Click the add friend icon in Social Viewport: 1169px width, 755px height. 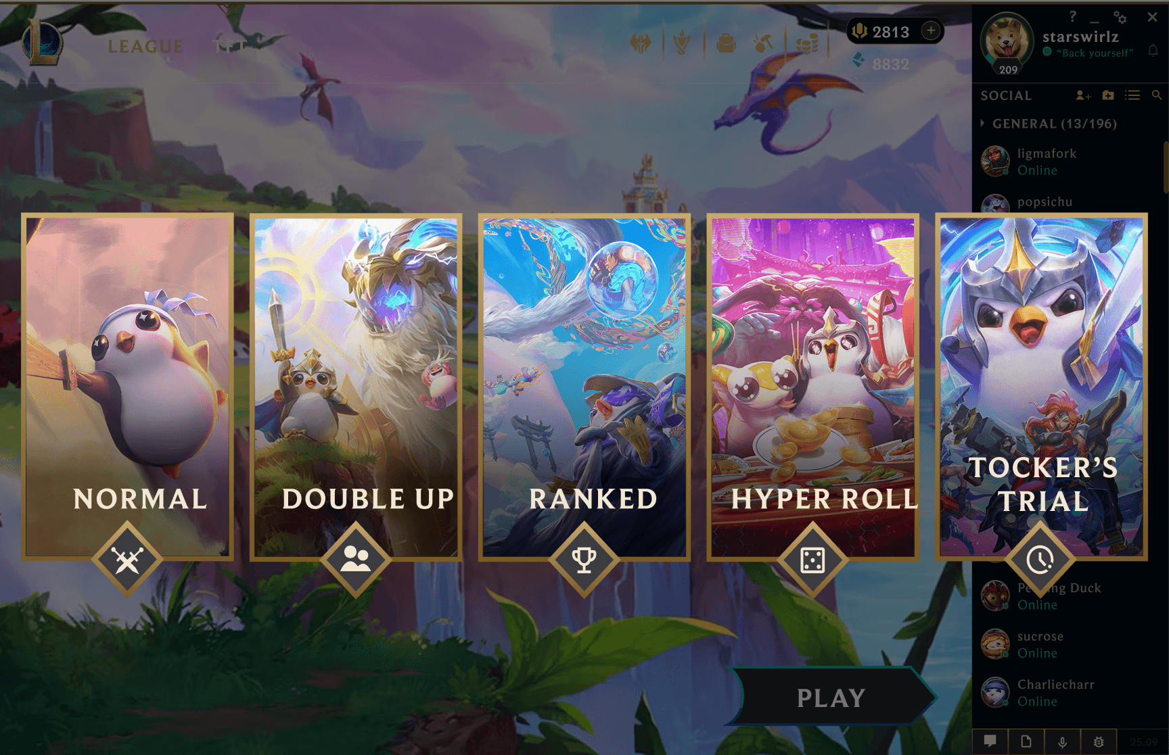(1083, 95)
